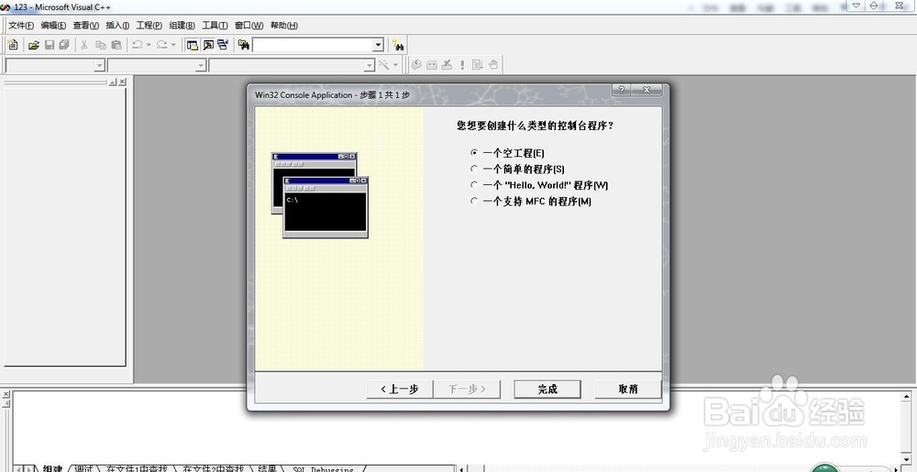The width and height of the screenshot is (917, 472).
Task: Switch to the 在文件1中查找 output tab
Action: [x=137, y=468]
